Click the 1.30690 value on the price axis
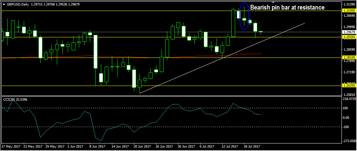The height and width of the screenshot is (151, 357). (349, 16)
